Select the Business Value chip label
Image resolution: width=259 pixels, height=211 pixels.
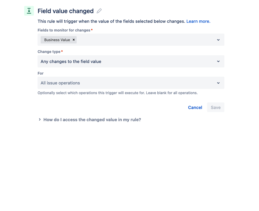(57, 40)
